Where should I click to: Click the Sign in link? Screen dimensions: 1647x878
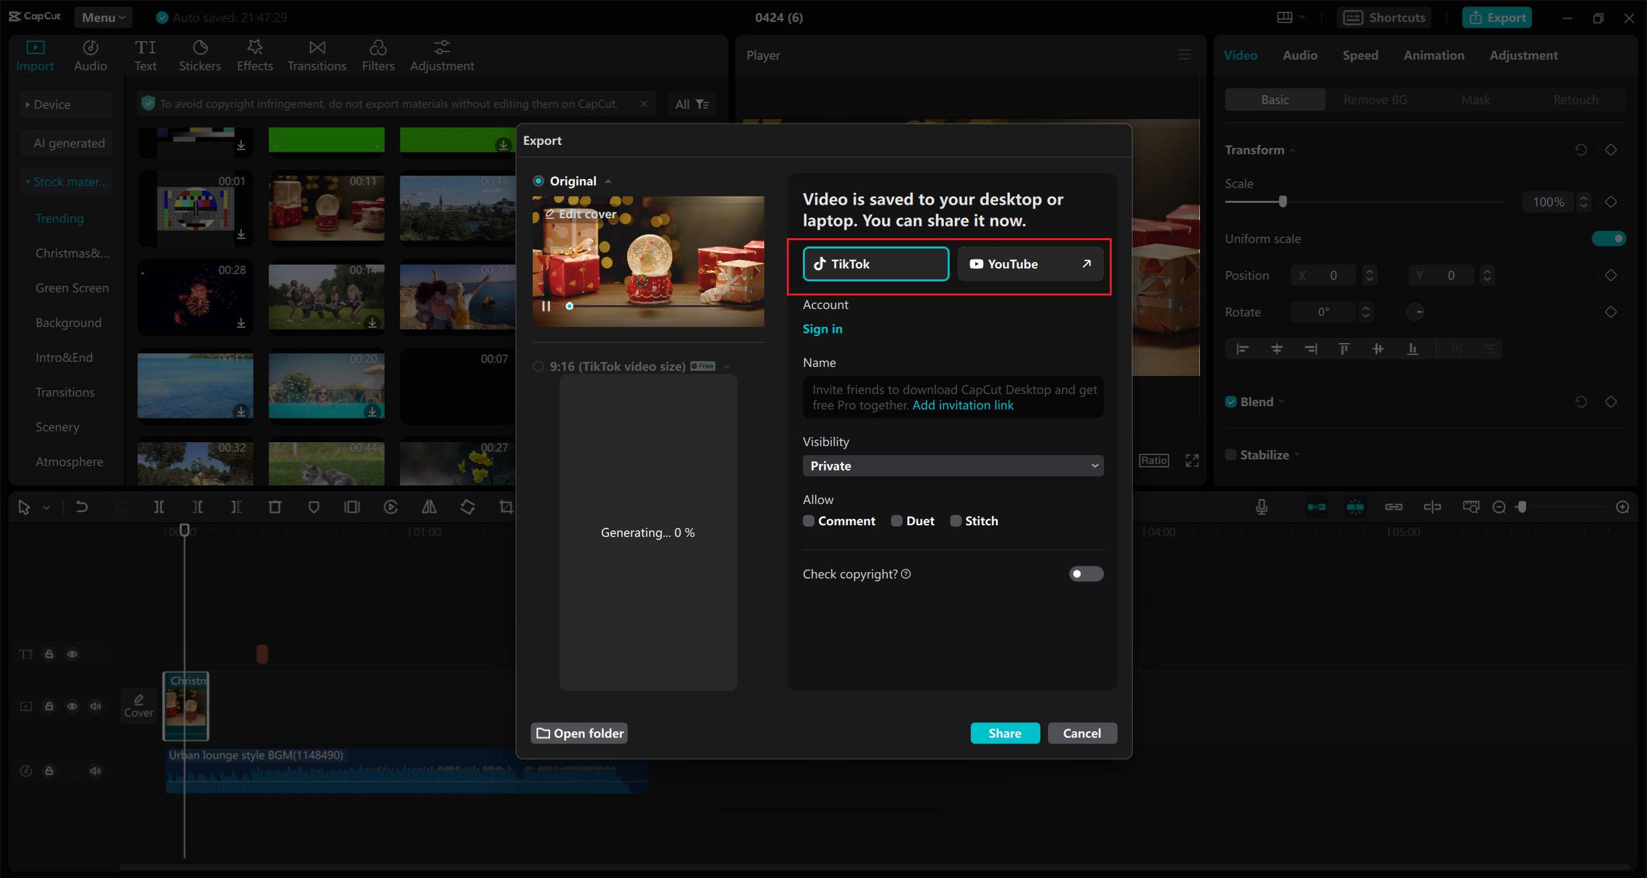[822, 329]
